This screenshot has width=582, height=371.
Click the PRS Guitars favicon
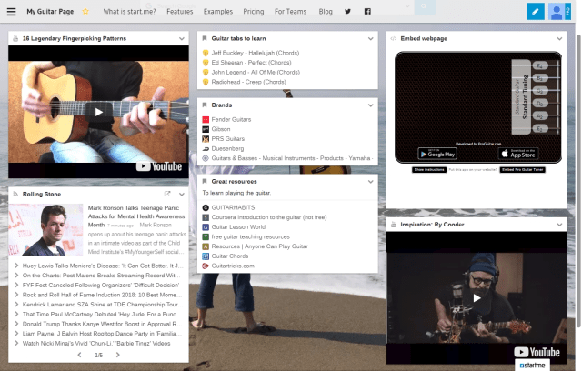[206, 139]
